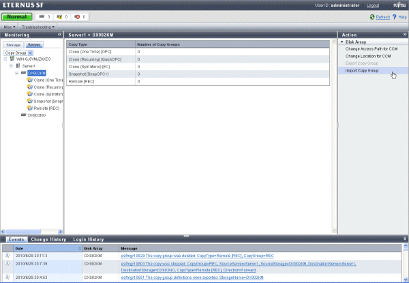Collapse the Action panel with double arrows
Viewport: 409px width, 283px height.
coord(405,34)
